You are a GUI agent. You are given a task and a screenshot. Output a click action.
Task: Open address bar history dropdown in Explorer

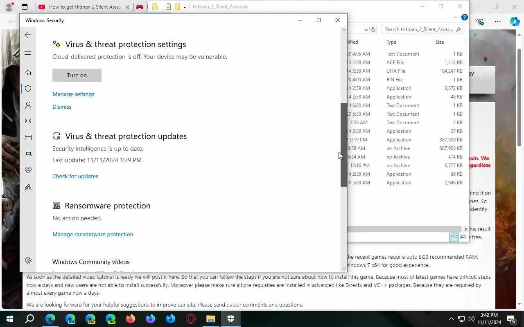(366, 29)
